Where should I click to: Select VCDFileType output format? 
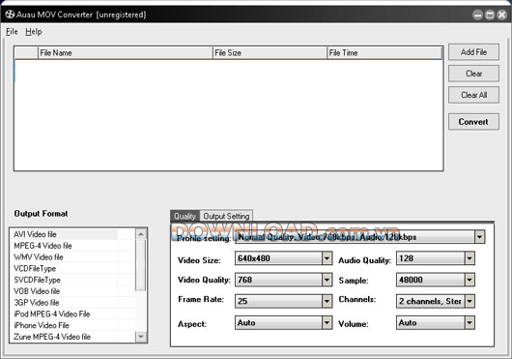coord(72,269)
